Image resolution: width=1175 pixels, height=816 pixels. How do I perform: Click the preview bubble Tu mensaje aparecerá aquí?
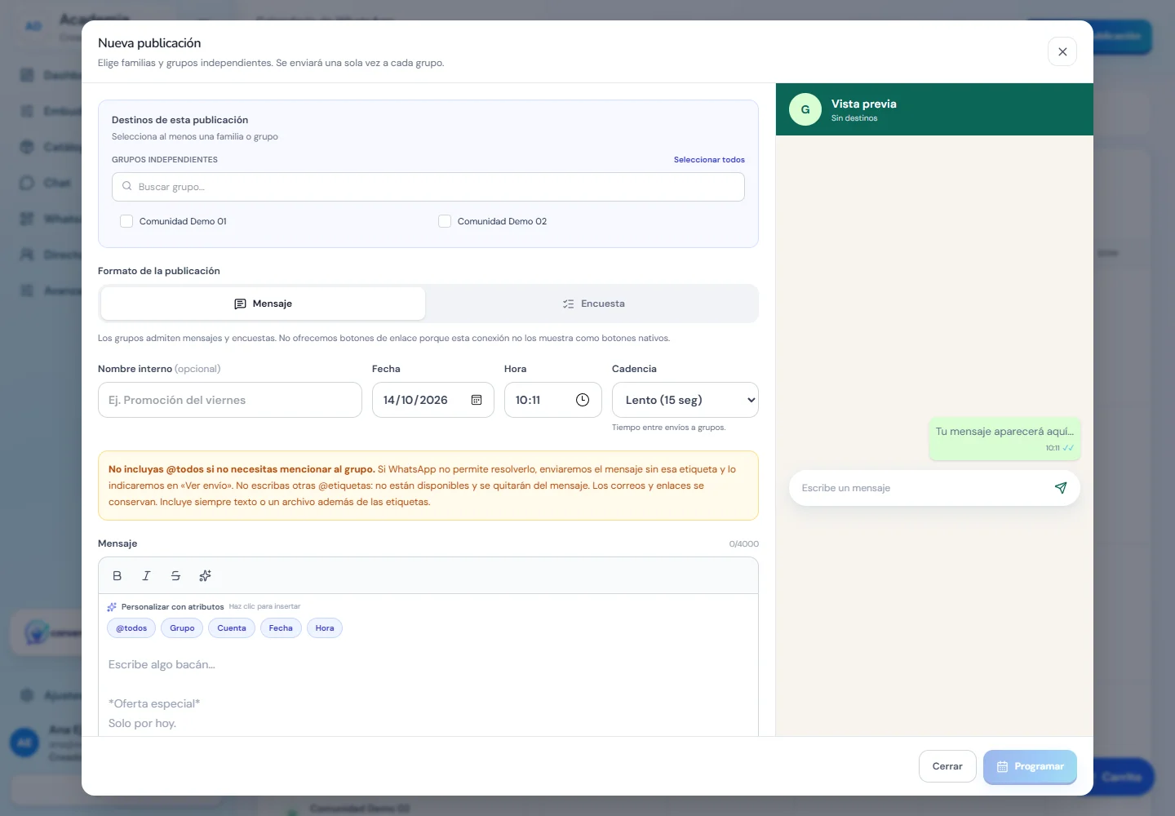pos(1004,438)
